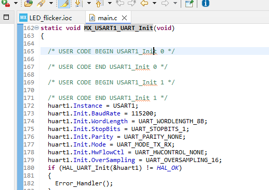Click the USER CODE BEGIN USART1_Init 1 comment
Viewport: 269px width, 190px height.
(111, 82)
